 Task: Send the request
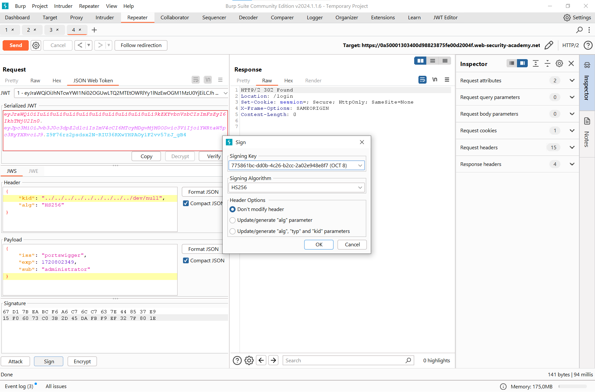point(16,45)
